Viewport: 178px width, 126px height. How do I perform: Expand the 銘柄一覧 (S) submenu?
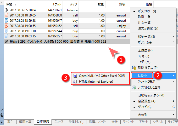(x=153, y=36)
